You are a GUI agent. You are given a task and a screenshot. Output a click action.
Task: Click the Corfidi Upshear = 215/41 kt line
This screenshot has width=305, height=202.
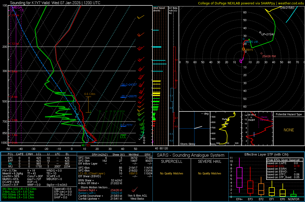click(x=100, y=199)
